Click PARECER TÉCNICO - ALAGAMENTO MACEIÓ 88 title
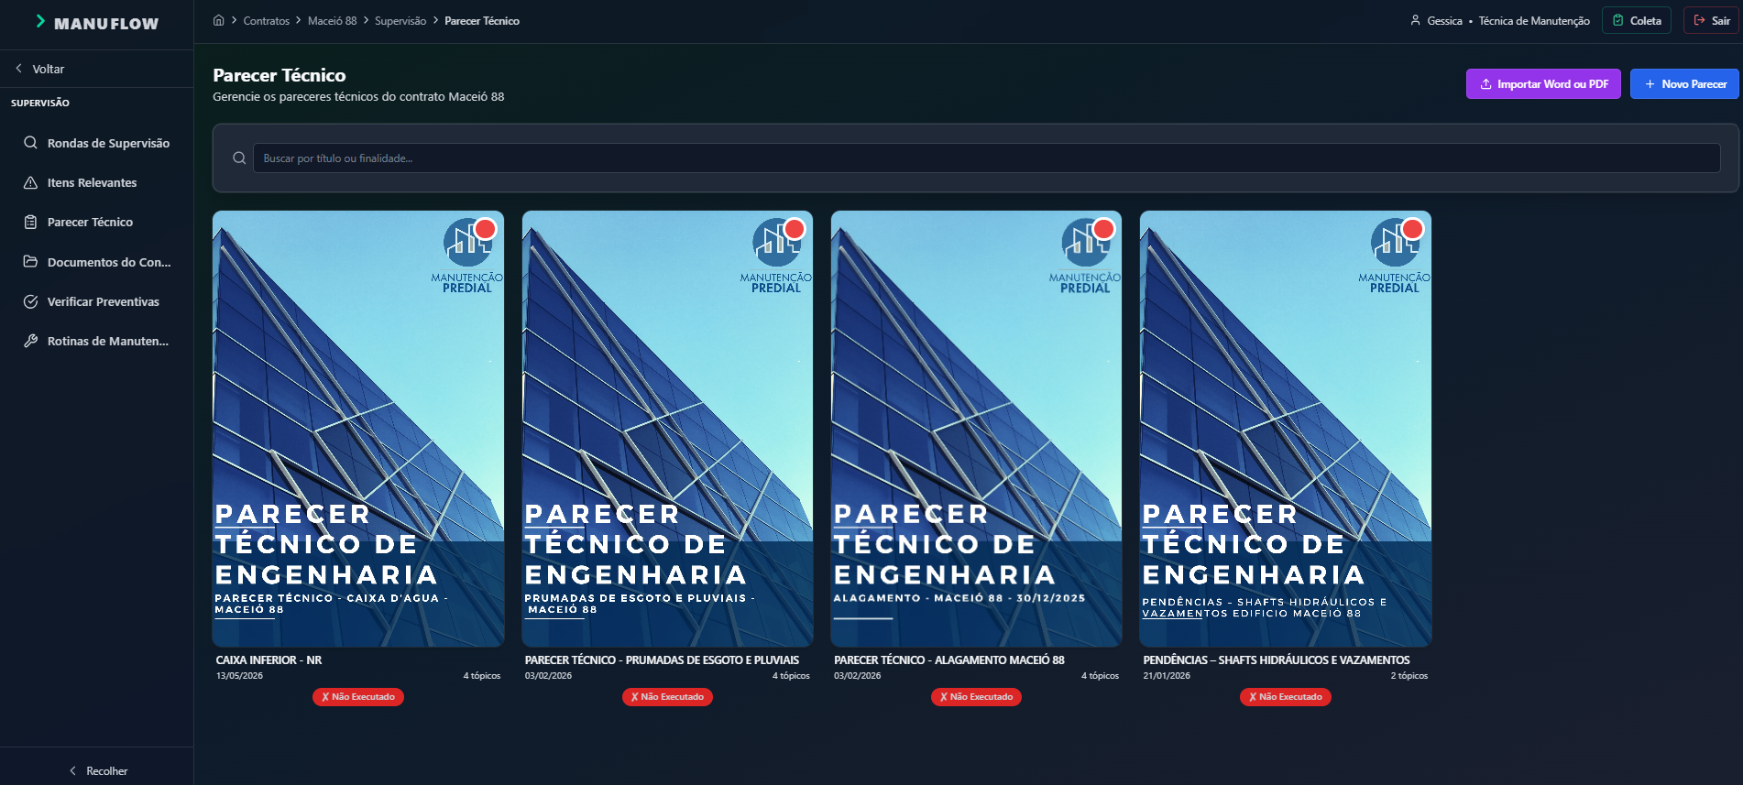Viewport: 1743px width, 785px height. [949, 660]
